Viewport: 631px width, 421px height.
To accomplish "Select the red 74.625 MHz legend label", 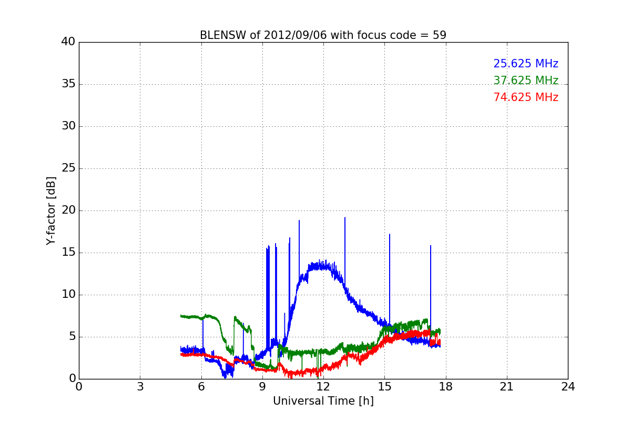I will [x=526, y=97].
